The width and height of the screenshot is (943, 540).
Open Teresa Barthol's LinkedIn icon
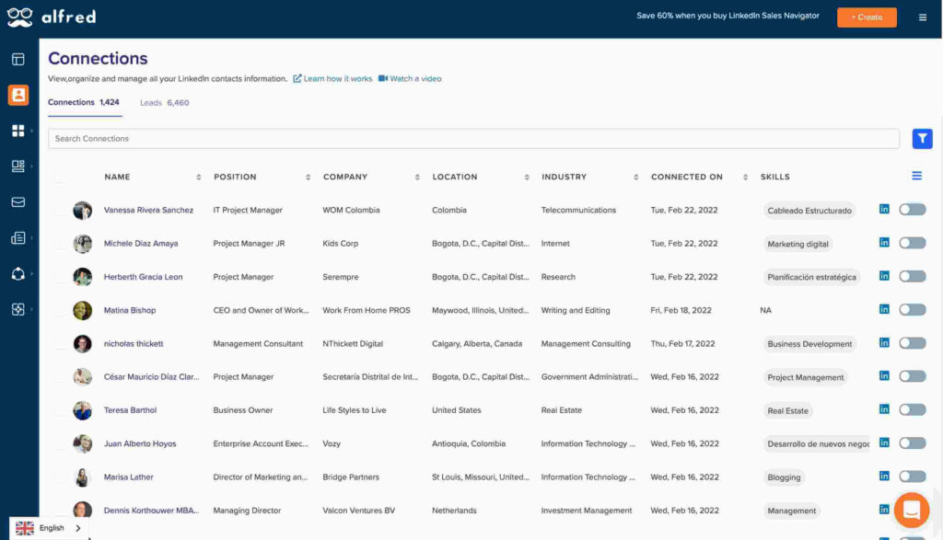[884, 409]
